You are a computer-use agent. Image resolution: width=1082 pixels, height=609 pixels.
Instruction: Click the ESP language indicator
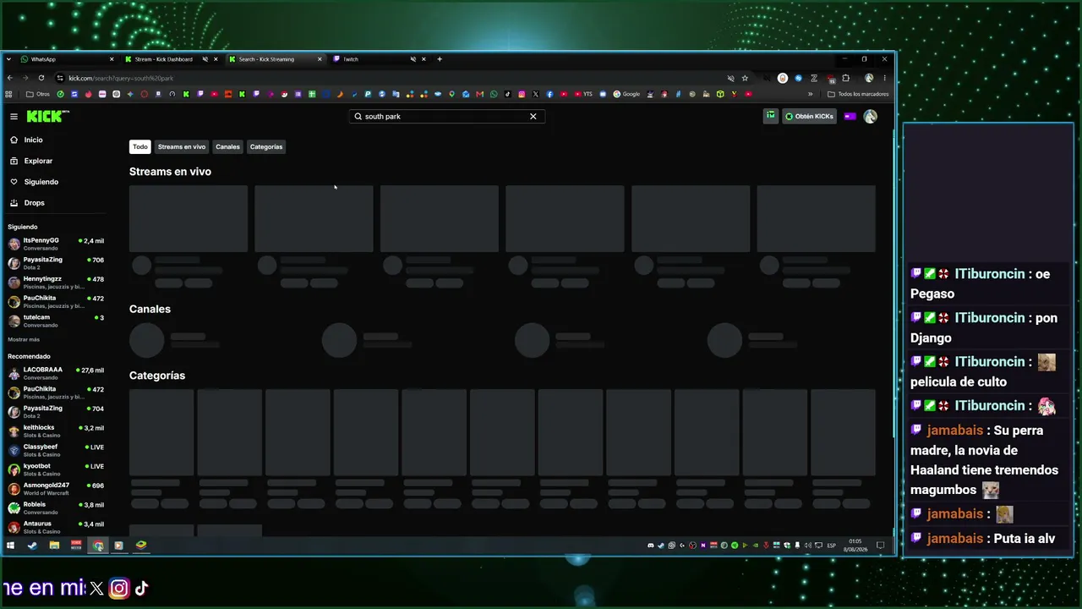831,546
